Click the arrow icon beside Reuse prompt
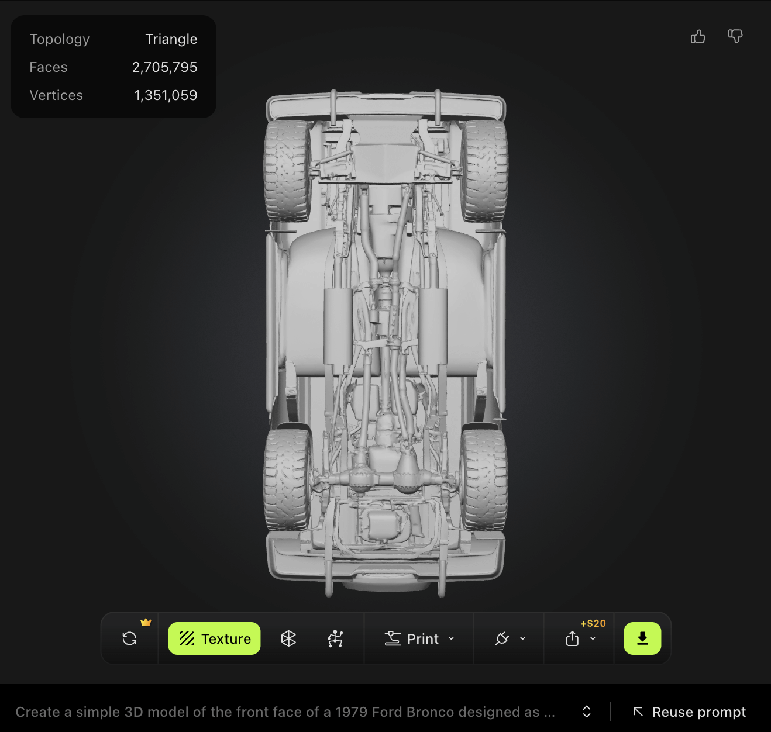This screenshot has height=732, width=771. click(638, 712)
